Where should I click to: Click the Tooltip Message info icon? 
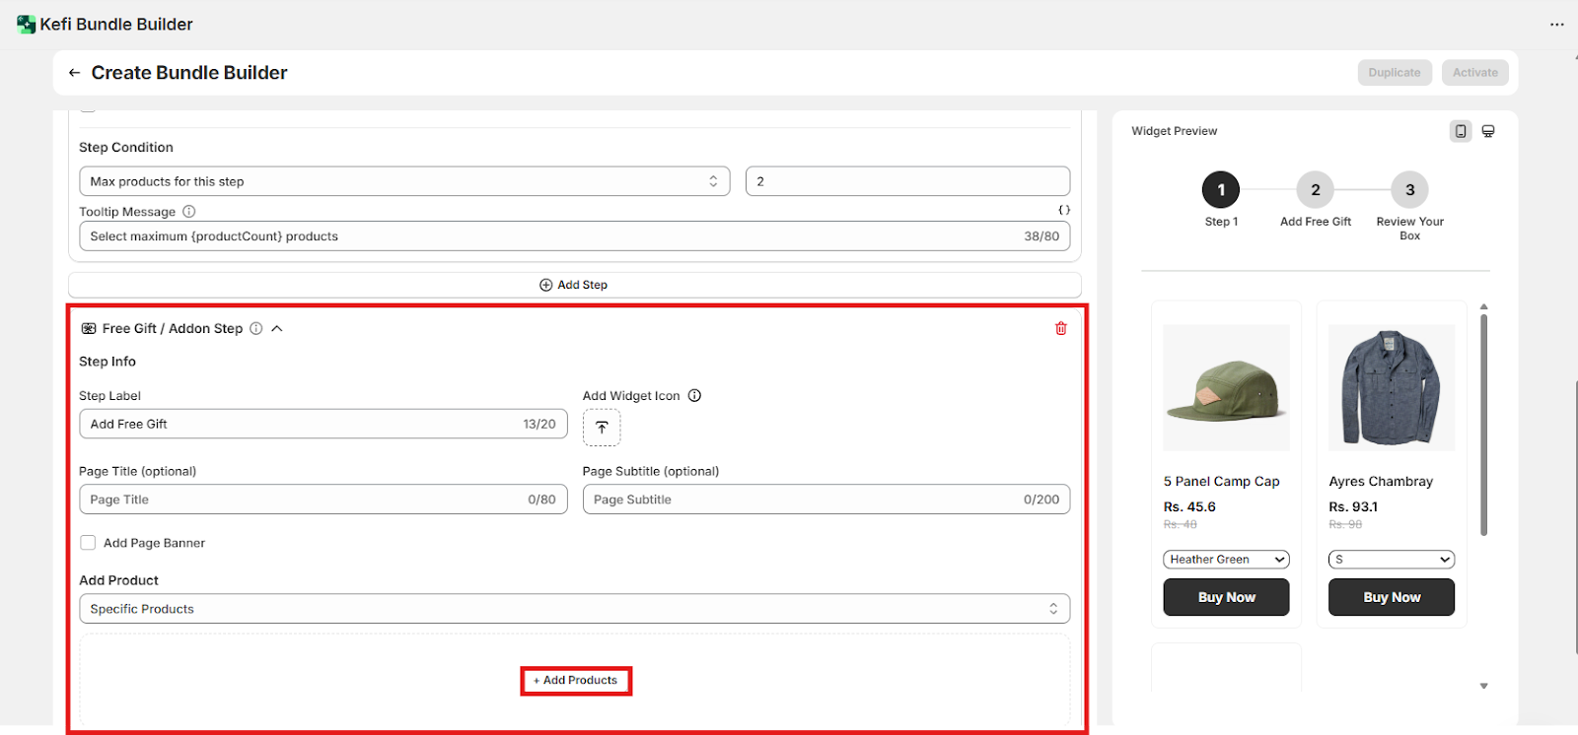click(x=189, y=212)
